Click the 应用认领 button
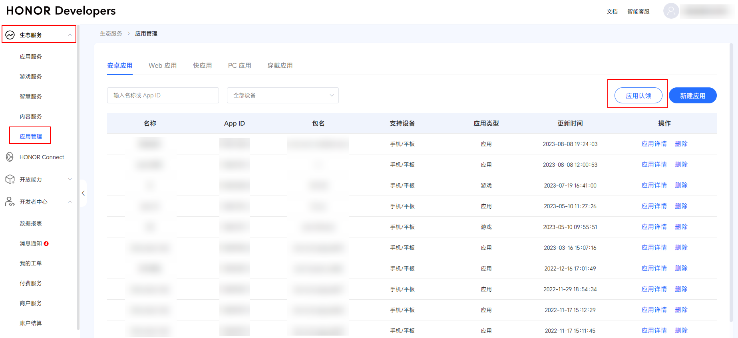Image resolution: width=738 pixels, height=338 pixels. click(639, 95)
